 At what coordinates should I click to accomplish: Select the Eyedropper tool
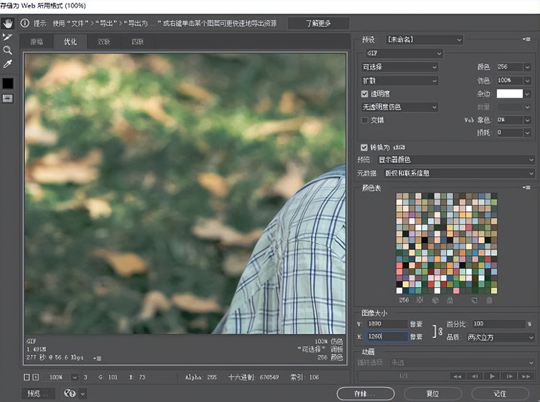[8, 64]
